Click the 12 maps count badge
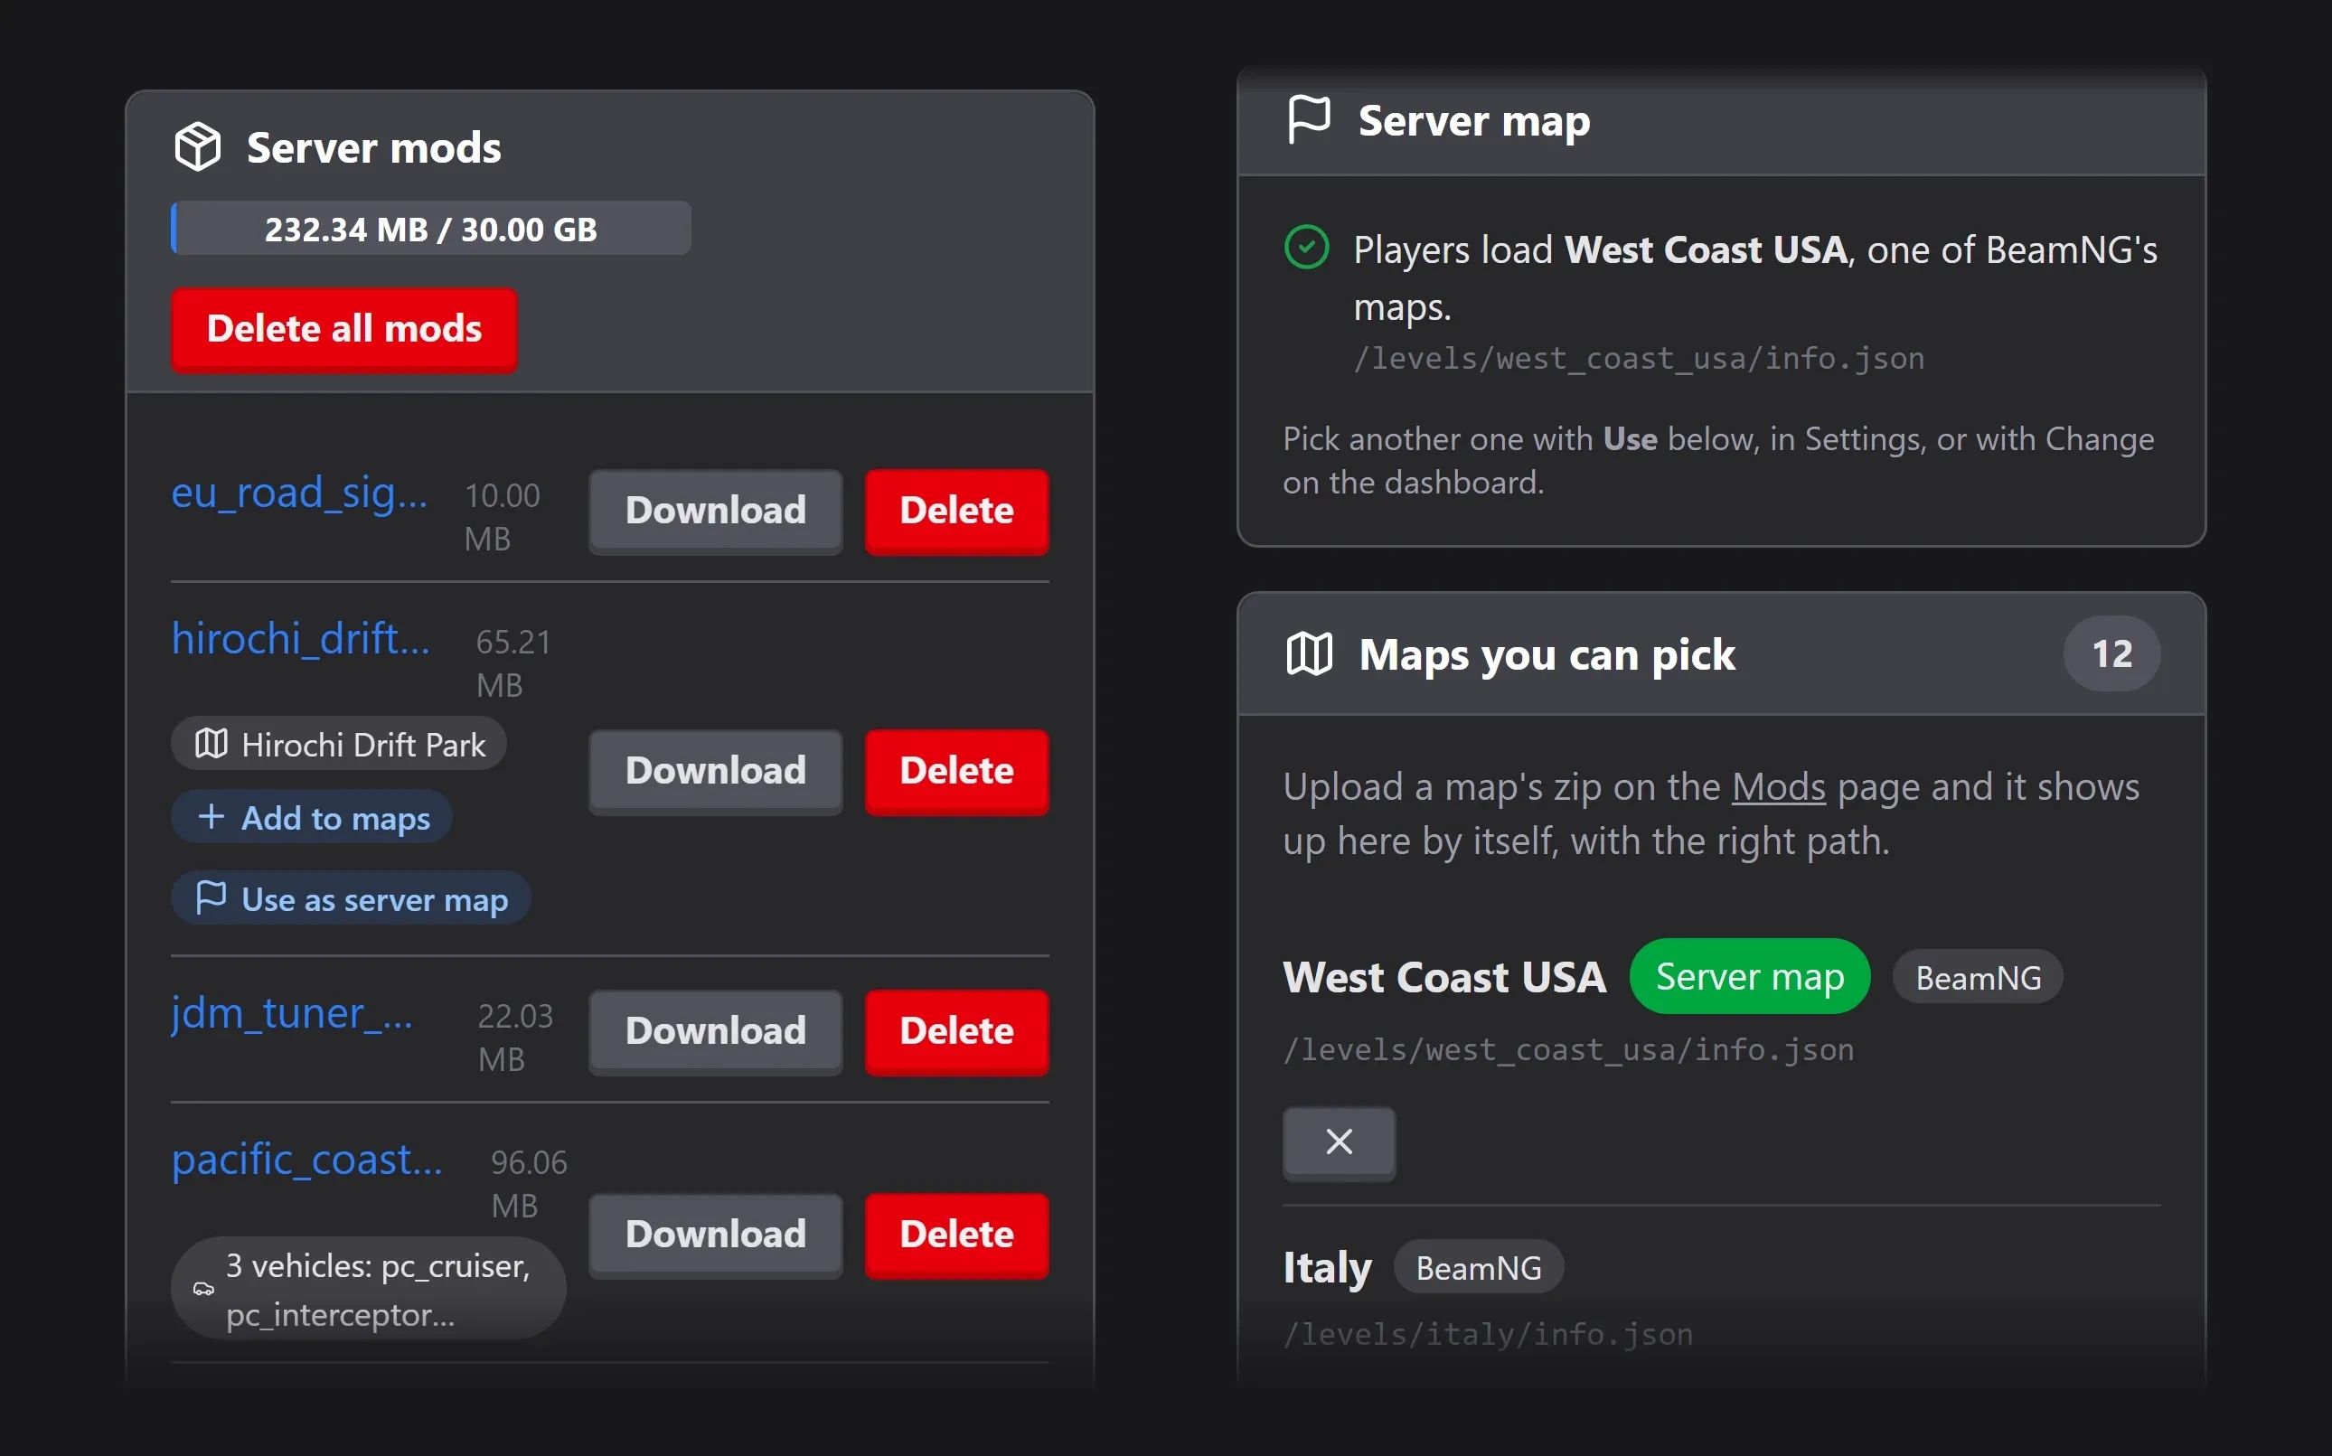This screenshot has width=2332, height=1456. coord(2111,653)
